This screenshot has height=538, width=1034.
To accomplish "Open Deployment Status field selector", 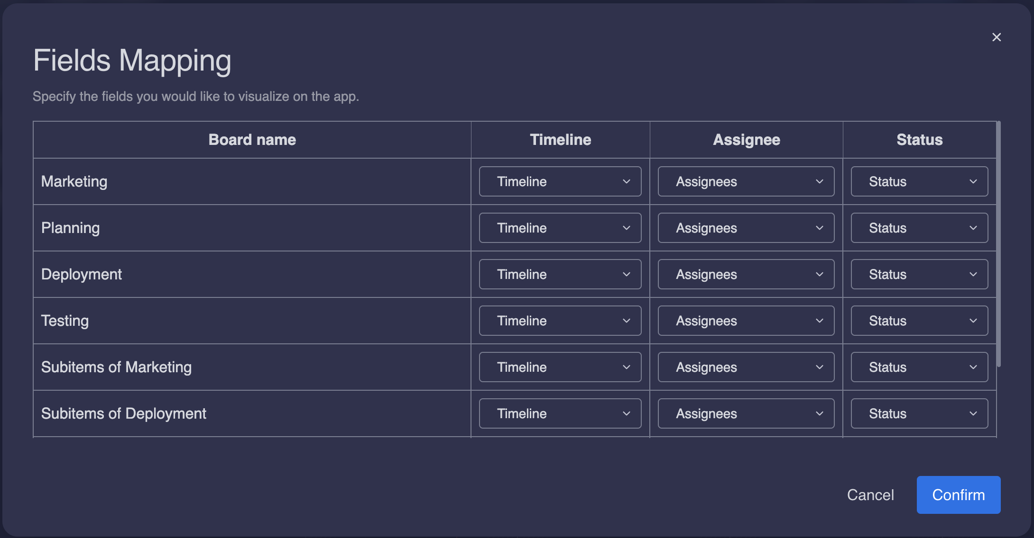I will pyautogui.click(x=919, y=274).
